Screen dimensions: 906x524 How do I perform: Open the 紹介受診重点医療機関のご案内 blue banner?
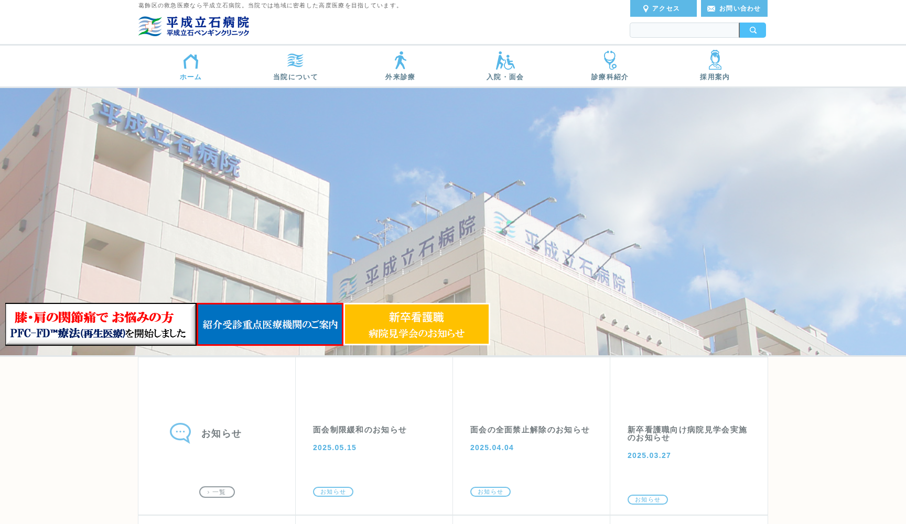(270, 324)
